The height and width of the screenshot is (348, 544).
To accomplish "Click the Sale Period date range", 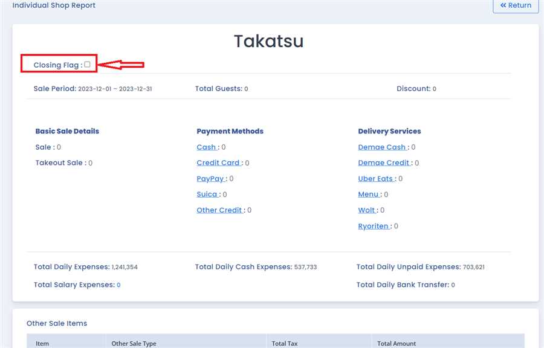I will [x=115, y=89].
